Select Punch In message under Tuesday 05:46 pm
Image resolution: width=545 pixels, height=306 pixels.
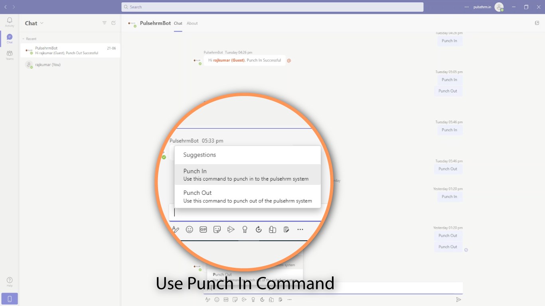(449, 130)
